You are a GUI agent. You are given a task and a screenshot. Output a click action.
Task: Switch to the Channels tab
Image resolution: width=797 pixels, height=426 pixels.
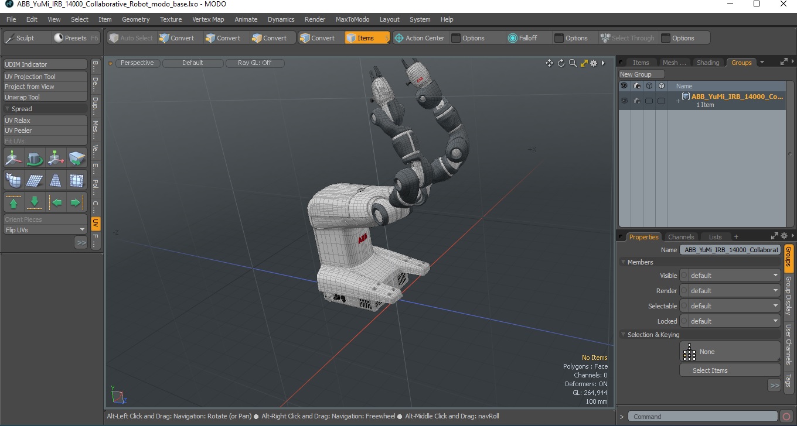tap(681, 237)
